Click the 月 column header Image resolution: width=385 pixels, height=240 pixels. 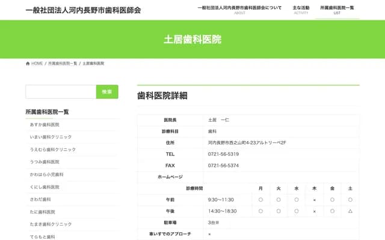coord(260,188)
